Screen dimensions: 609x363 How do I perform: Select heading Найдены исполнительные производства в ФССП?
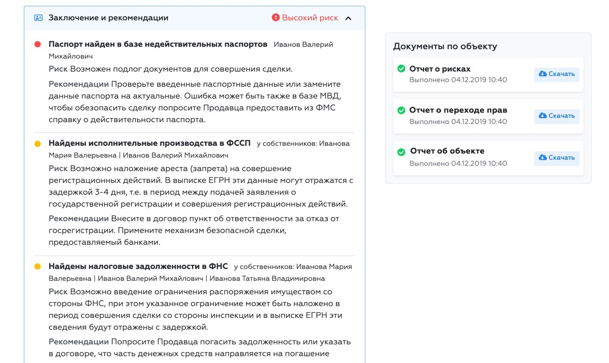[x=149, y=143]
